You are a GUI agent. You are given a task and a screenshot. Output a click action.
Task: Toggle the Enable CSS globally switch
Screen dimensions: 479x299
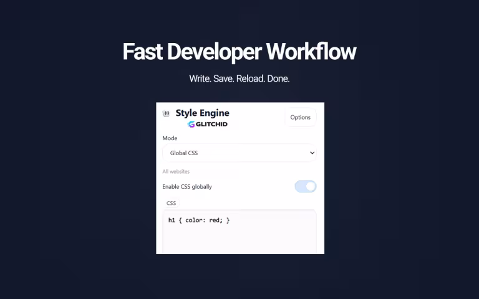305,186
